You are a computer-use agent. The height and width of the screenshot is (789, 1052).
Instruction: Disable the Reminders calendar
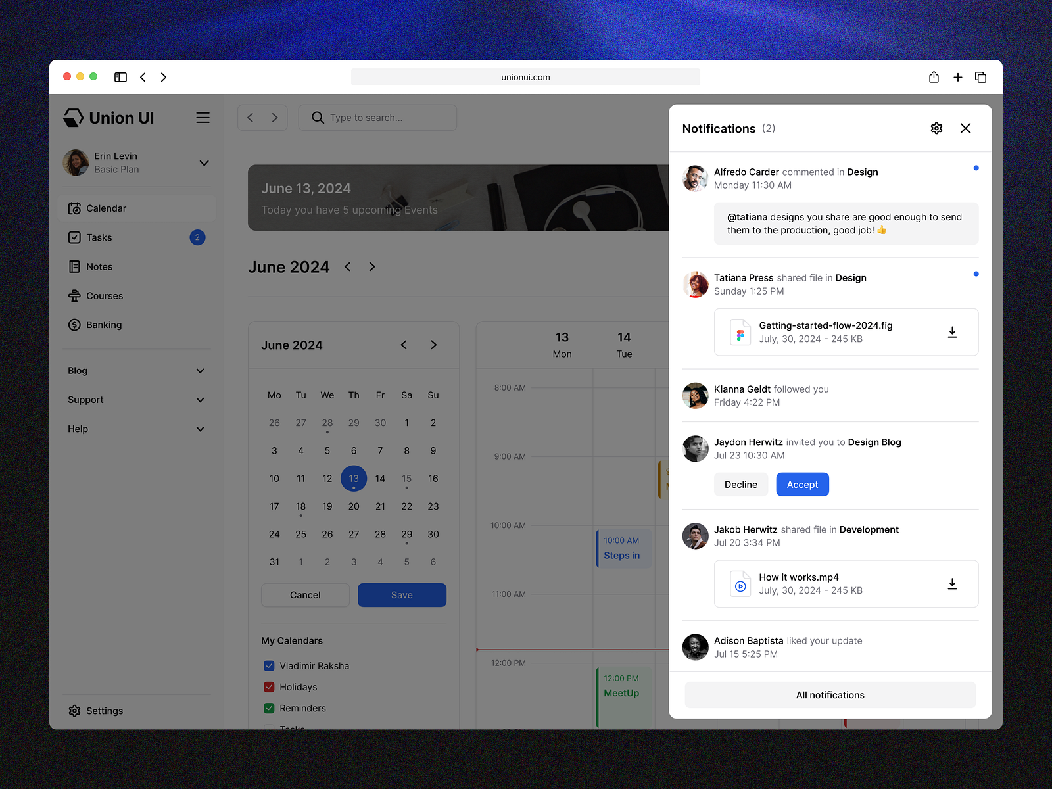pos(268,708)
